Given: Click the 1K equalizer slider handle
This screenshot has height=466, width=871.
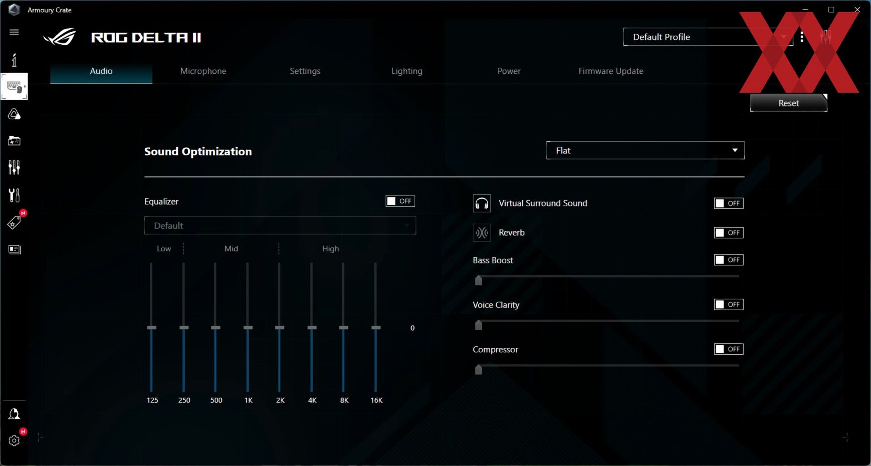Looking at the screenshot, I should [x=248, y=327].
